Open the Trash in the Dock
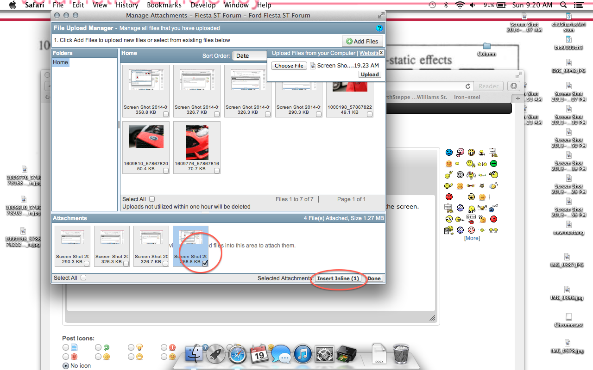The height and width of the screenshot is (370, 593). 401,354
